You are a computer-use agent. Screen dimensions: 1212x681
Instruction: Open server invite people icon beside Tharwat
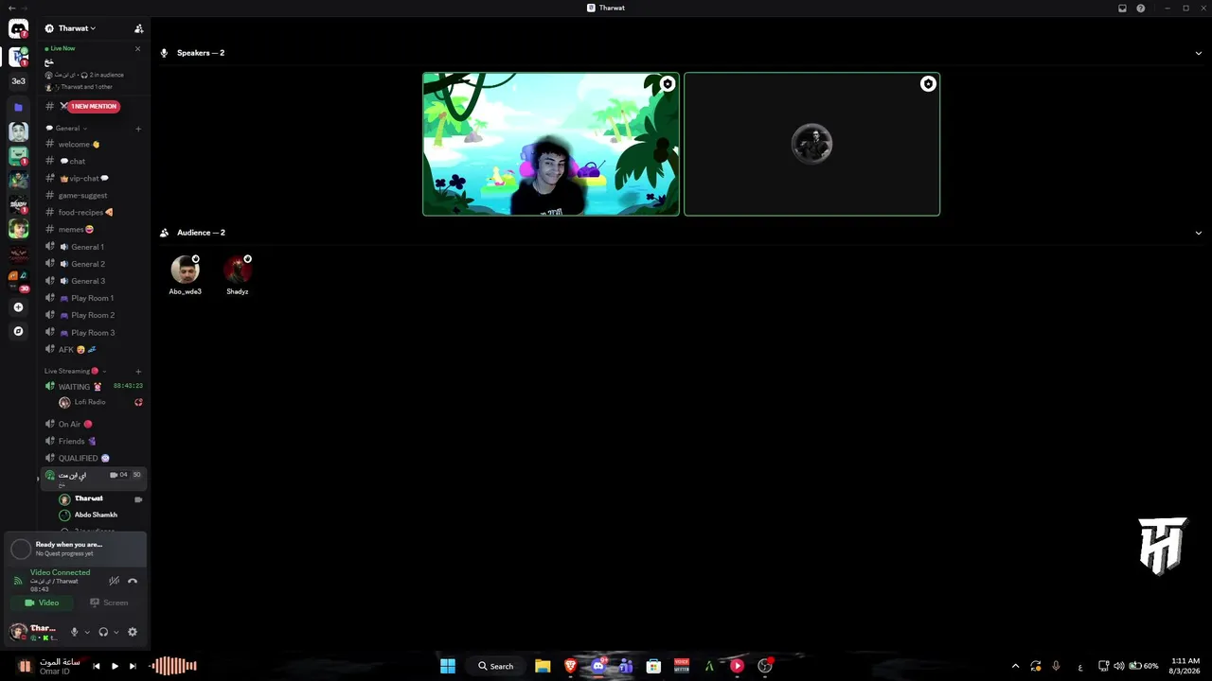[139, 28]
